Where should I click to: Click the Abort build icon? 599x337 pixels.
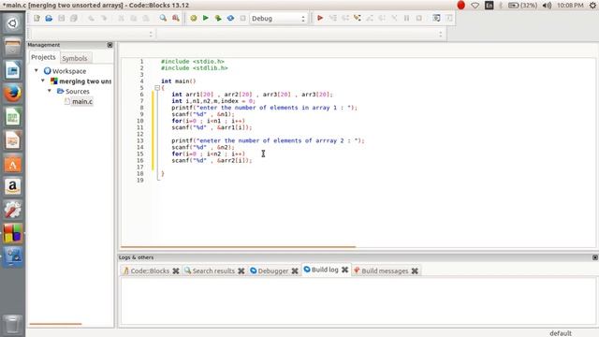242,18
